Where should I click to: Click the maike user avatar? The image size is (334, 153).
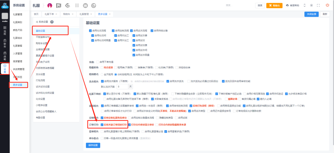pos(5,16)
